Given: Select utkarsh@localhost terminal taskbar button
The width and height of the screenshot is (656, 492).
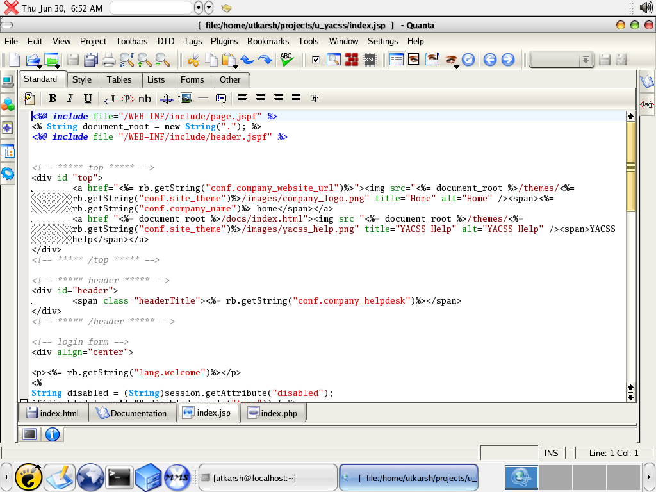Looking at the screenshot, I should pos(268,478).
